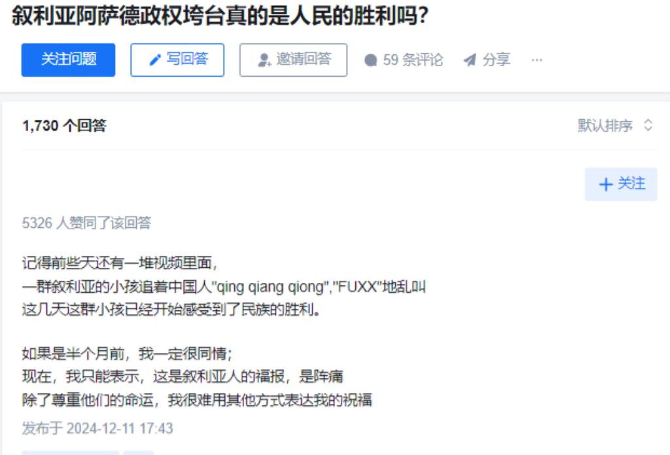
Task: Click the up-down sort arrows icon
Action: click(648, 125)
